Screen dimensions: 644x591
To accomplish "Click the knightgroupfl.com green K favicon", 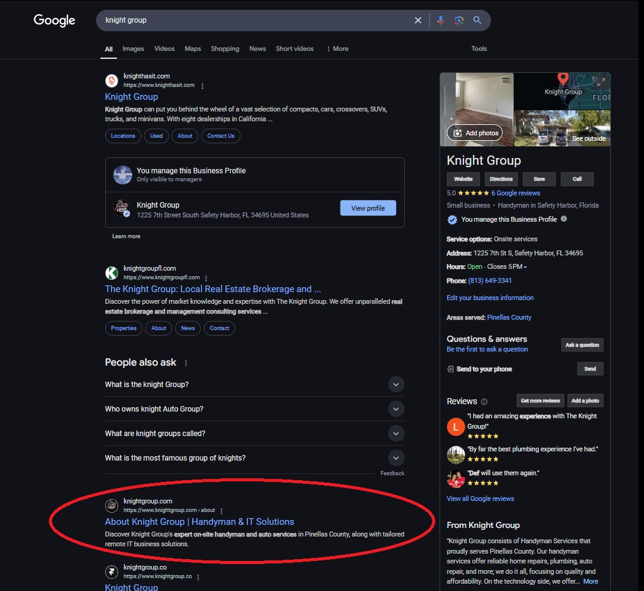I will [x=111, y=273].
